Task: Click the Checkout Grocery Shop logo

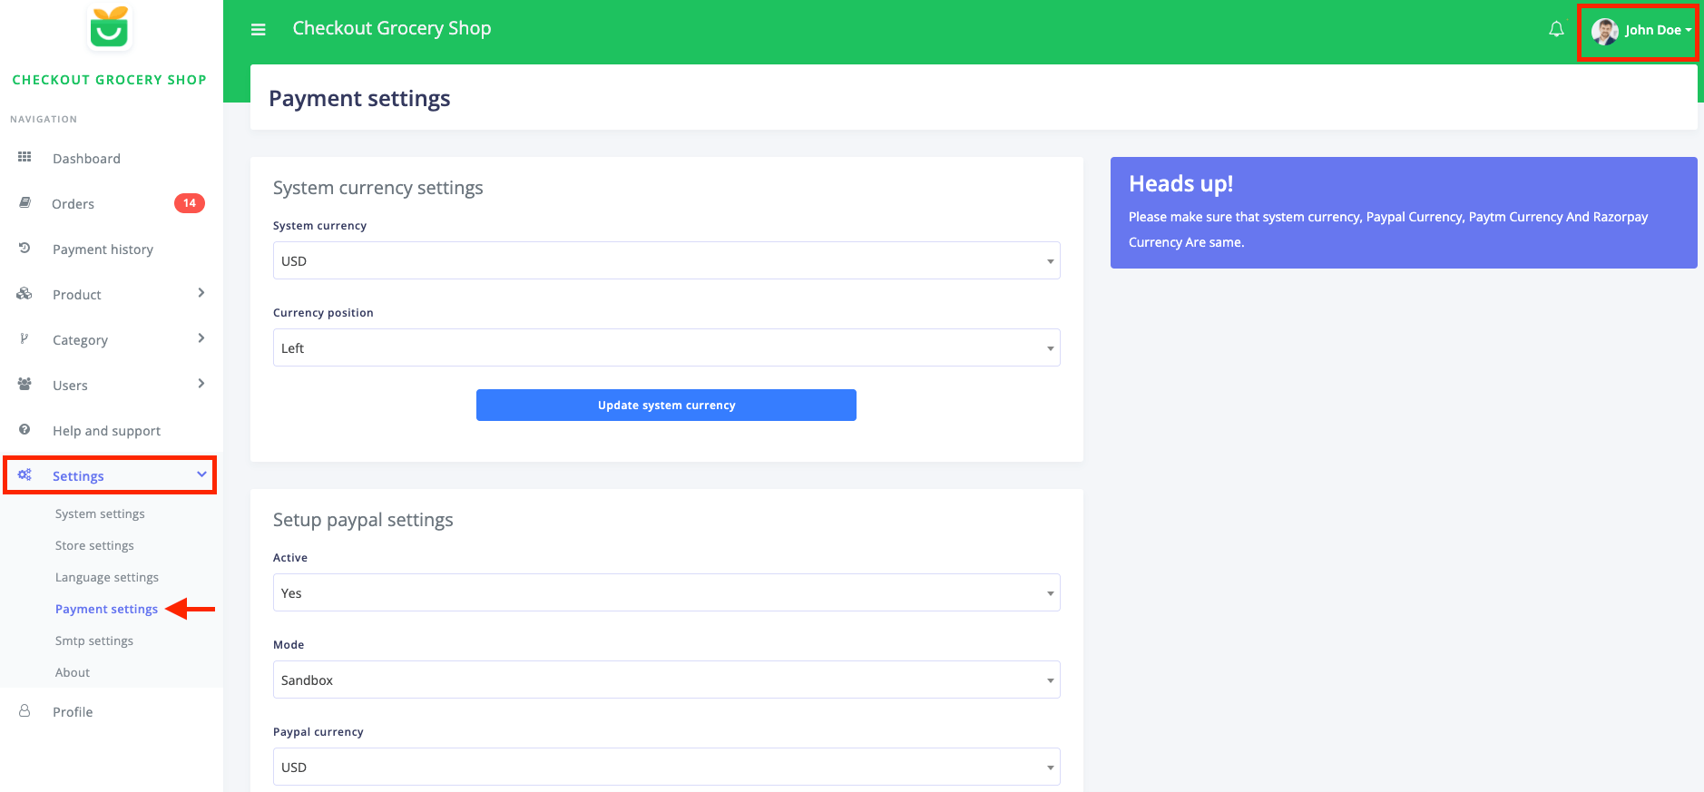Action: pos(109,27)
